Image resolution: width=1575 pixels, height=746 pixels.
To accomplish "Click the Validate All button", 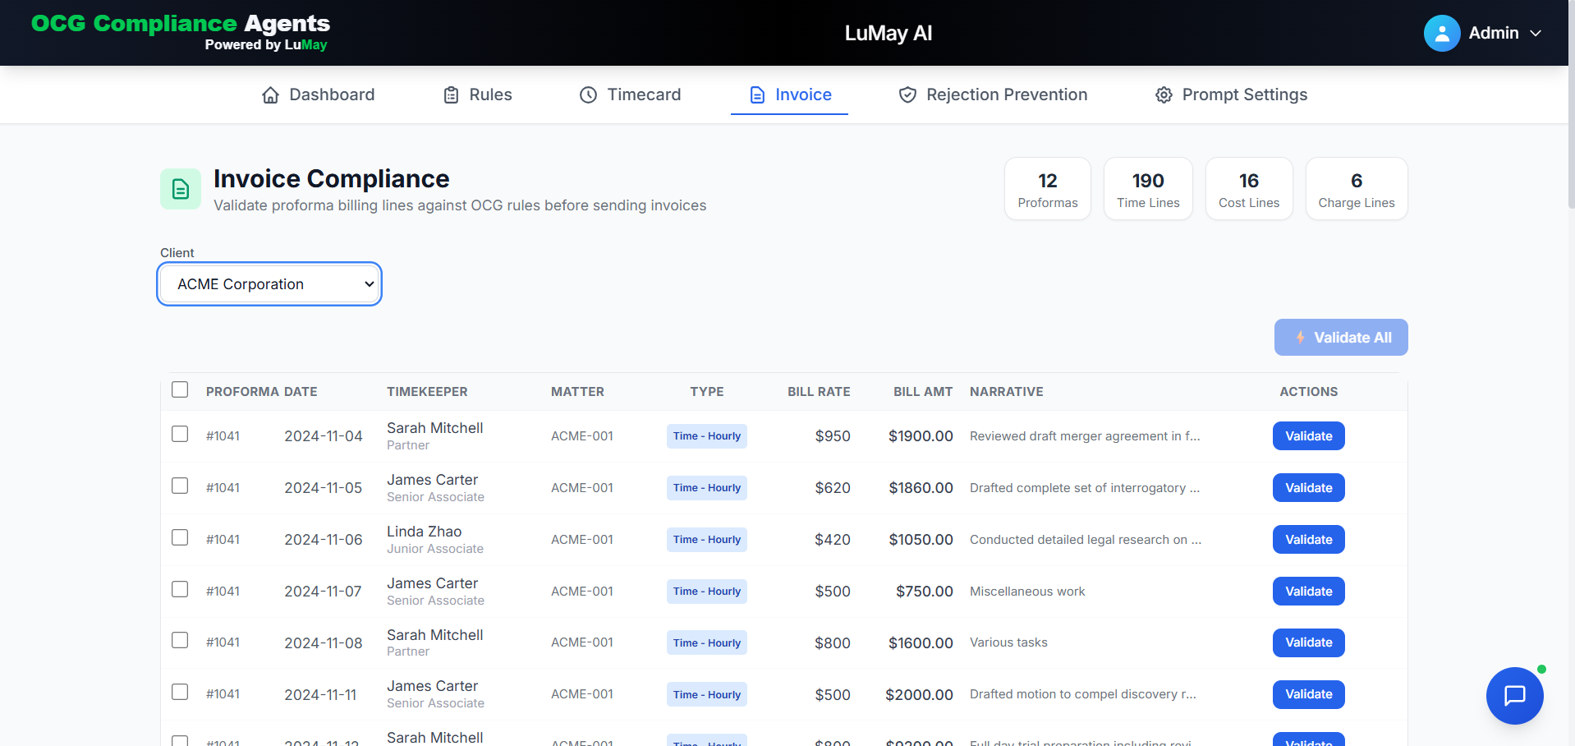I will tap(1341, 338).
